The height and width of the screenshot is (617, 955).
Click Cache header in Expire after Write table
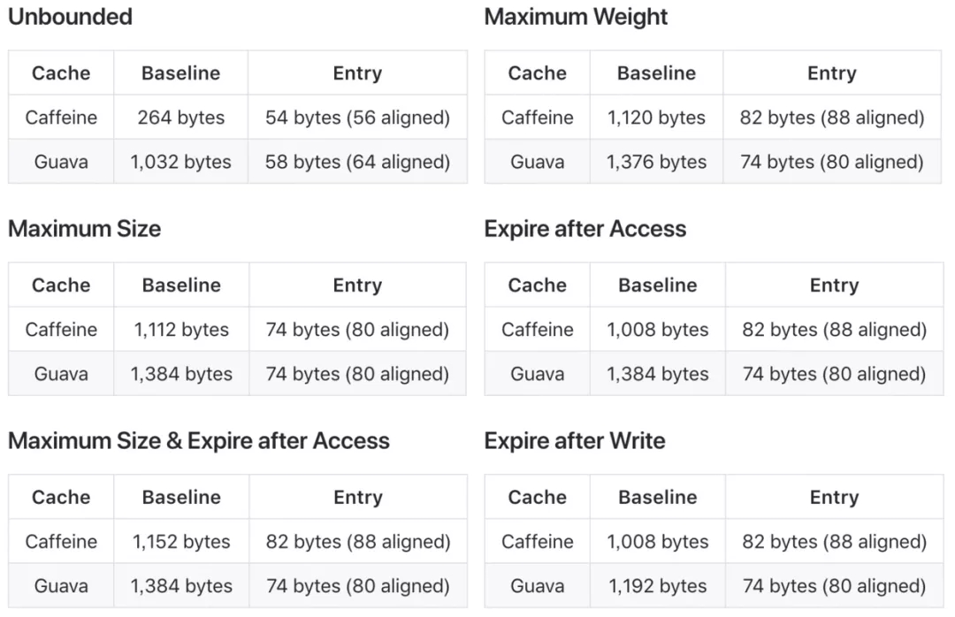pyautogui.click(x=538, y=497)
